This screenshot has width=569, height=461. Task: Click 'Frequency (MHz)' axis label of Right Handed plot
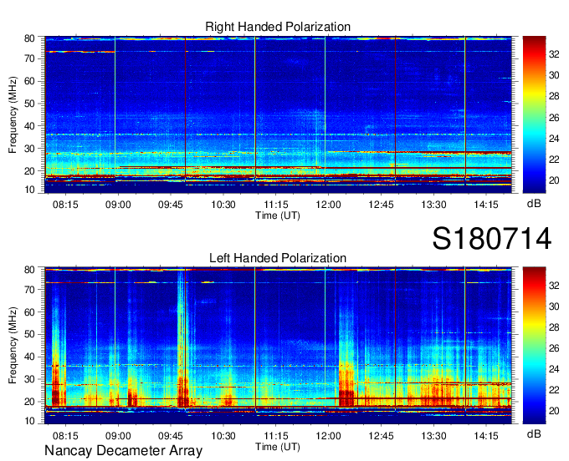pos(13,114)
